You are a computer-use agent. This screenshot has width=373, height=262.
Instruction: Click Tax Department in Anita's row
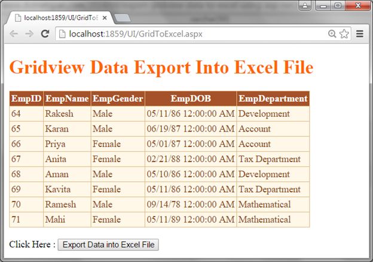[x=273, y=159]
